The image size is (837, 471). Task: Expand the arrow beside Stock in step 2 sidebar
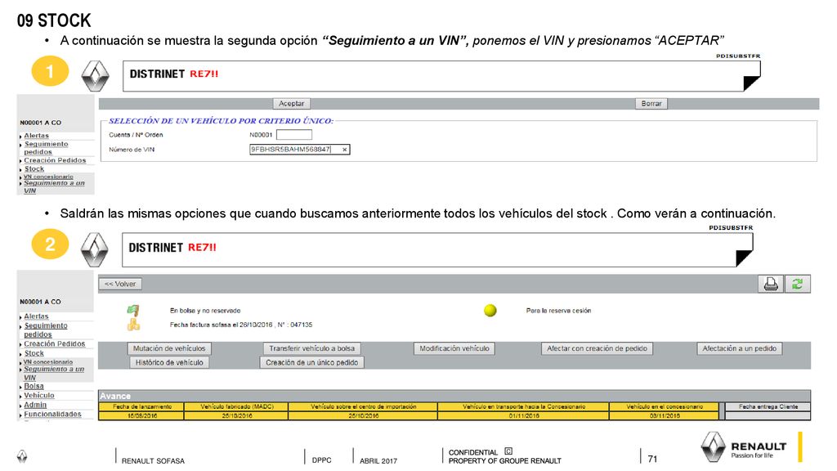(20, 354)
